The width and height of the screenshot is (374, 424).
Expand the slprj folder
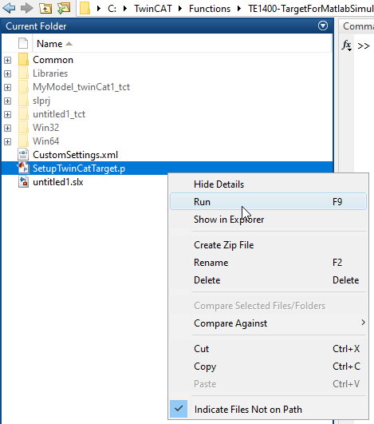pyautogui.click(x=7, y=101)
